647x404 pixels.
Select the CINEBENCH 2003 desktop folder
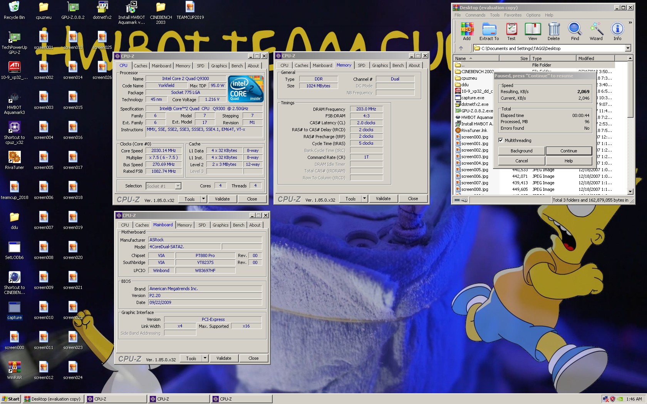pyautogui.click(x=161, y=13)
